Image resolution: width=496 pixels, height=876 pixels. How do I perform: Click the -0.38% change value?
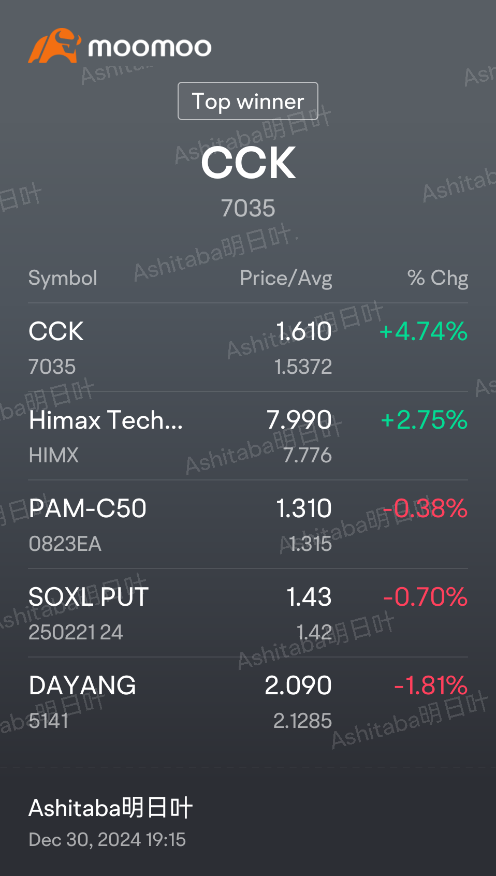coord(430,508)
